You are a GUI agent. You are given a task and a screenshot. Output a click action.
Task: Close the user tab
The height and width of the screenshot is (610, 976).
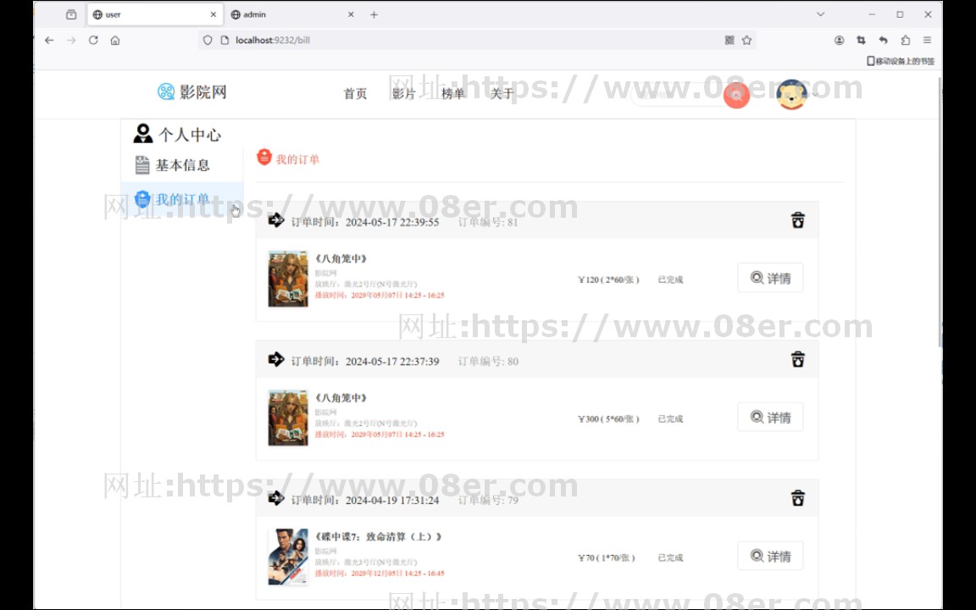tap(213, 14)
